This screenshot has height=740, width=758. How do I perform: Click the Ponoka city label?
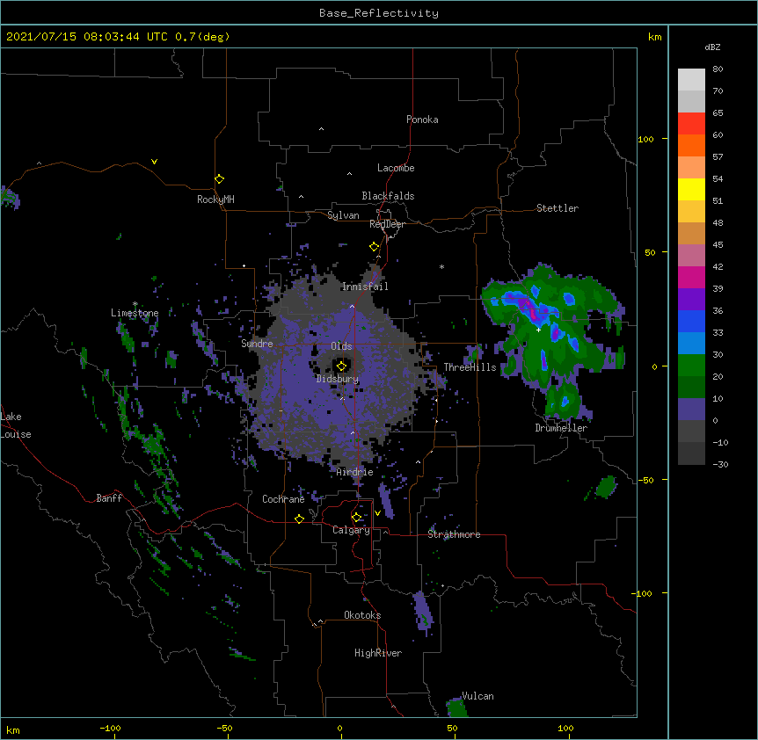point(422,120)
